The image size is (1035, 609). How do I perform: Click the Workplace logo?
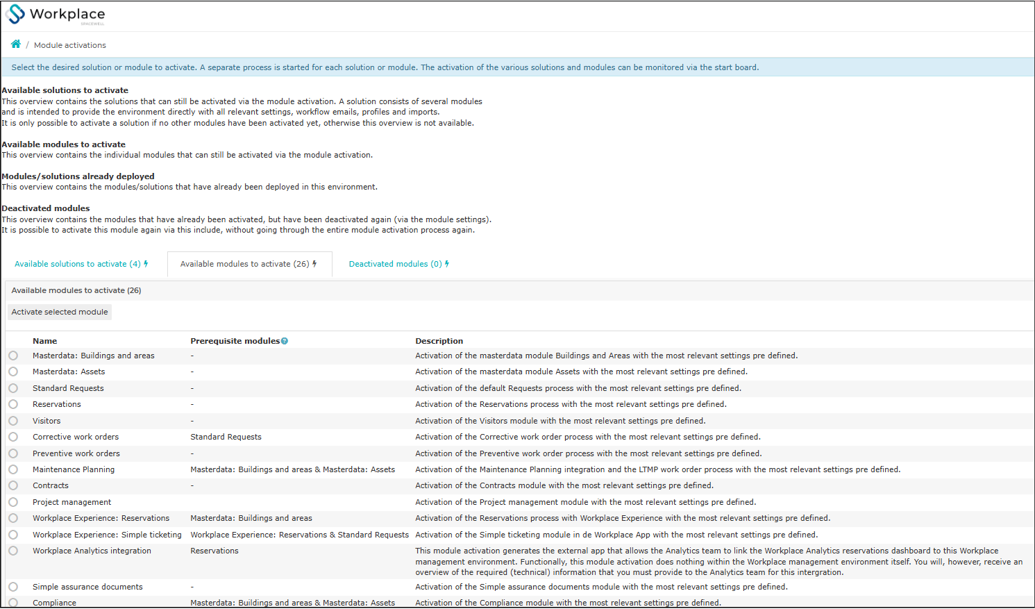56,15
